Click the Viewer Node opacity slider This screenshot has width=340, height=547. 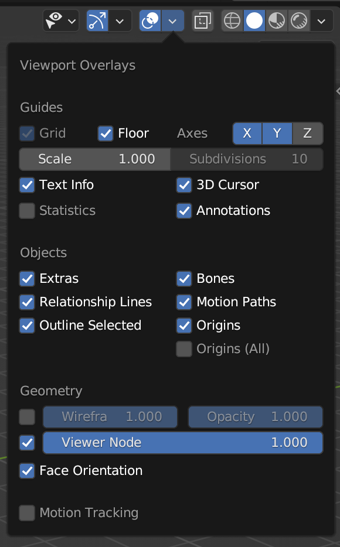click(183, 443)
